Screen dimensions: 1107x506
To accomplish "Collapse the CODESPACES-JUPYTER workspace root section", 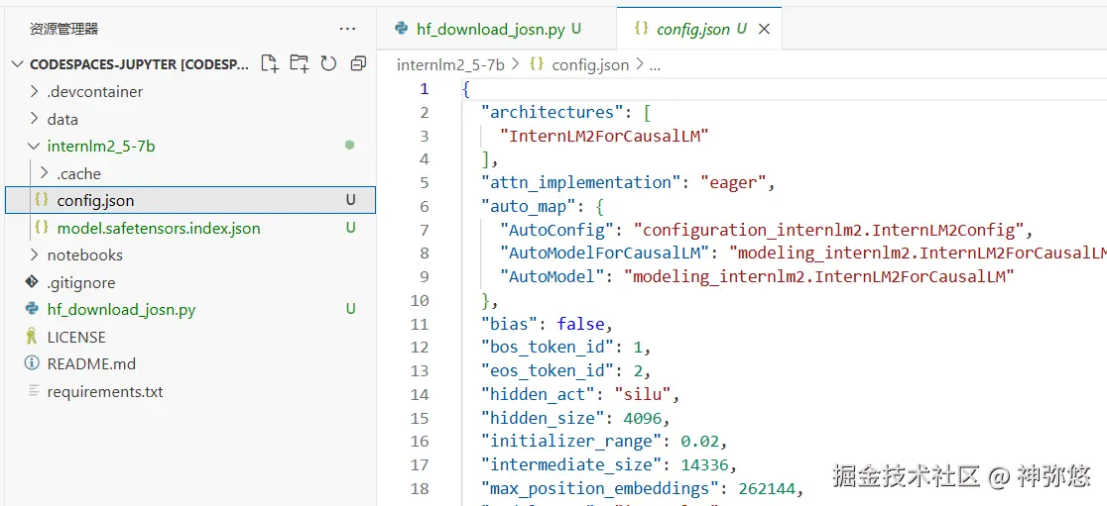I will 19,64.
